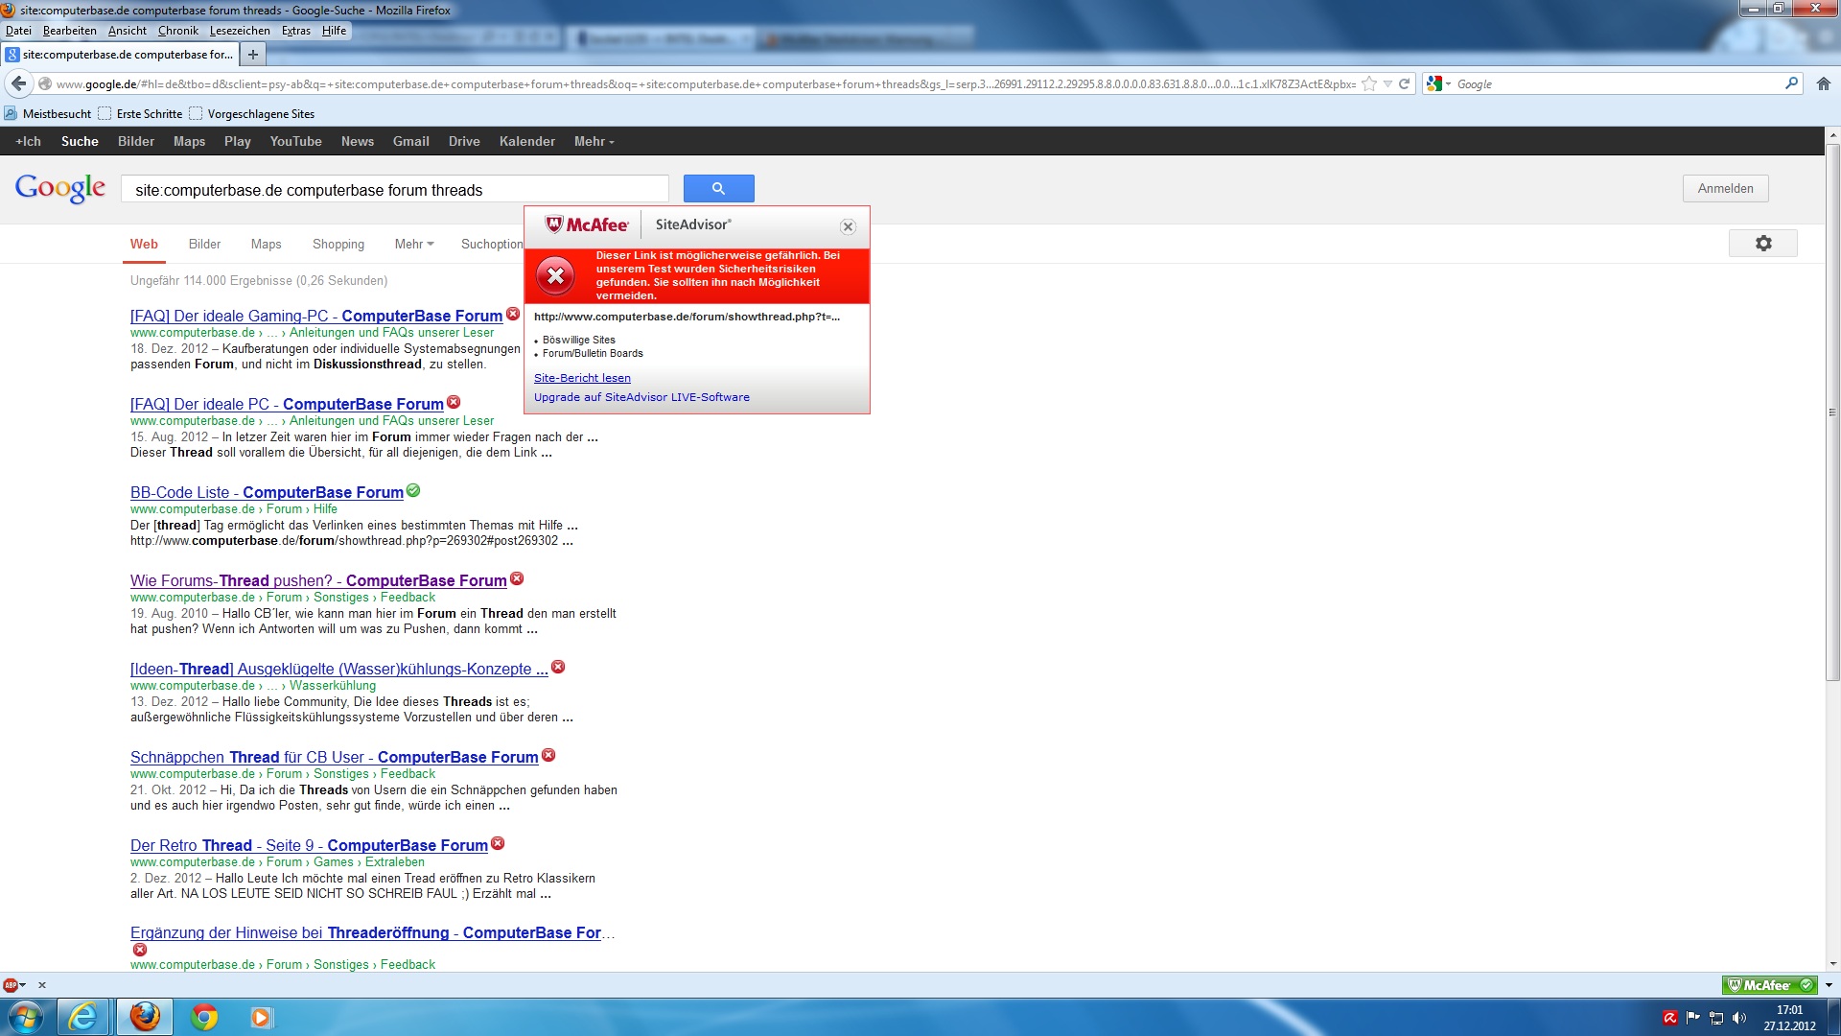The width and height of the screenshot is (1841, 1036).
Task: Open the Google settings gear menu
Action: (x=1762, y=244)
